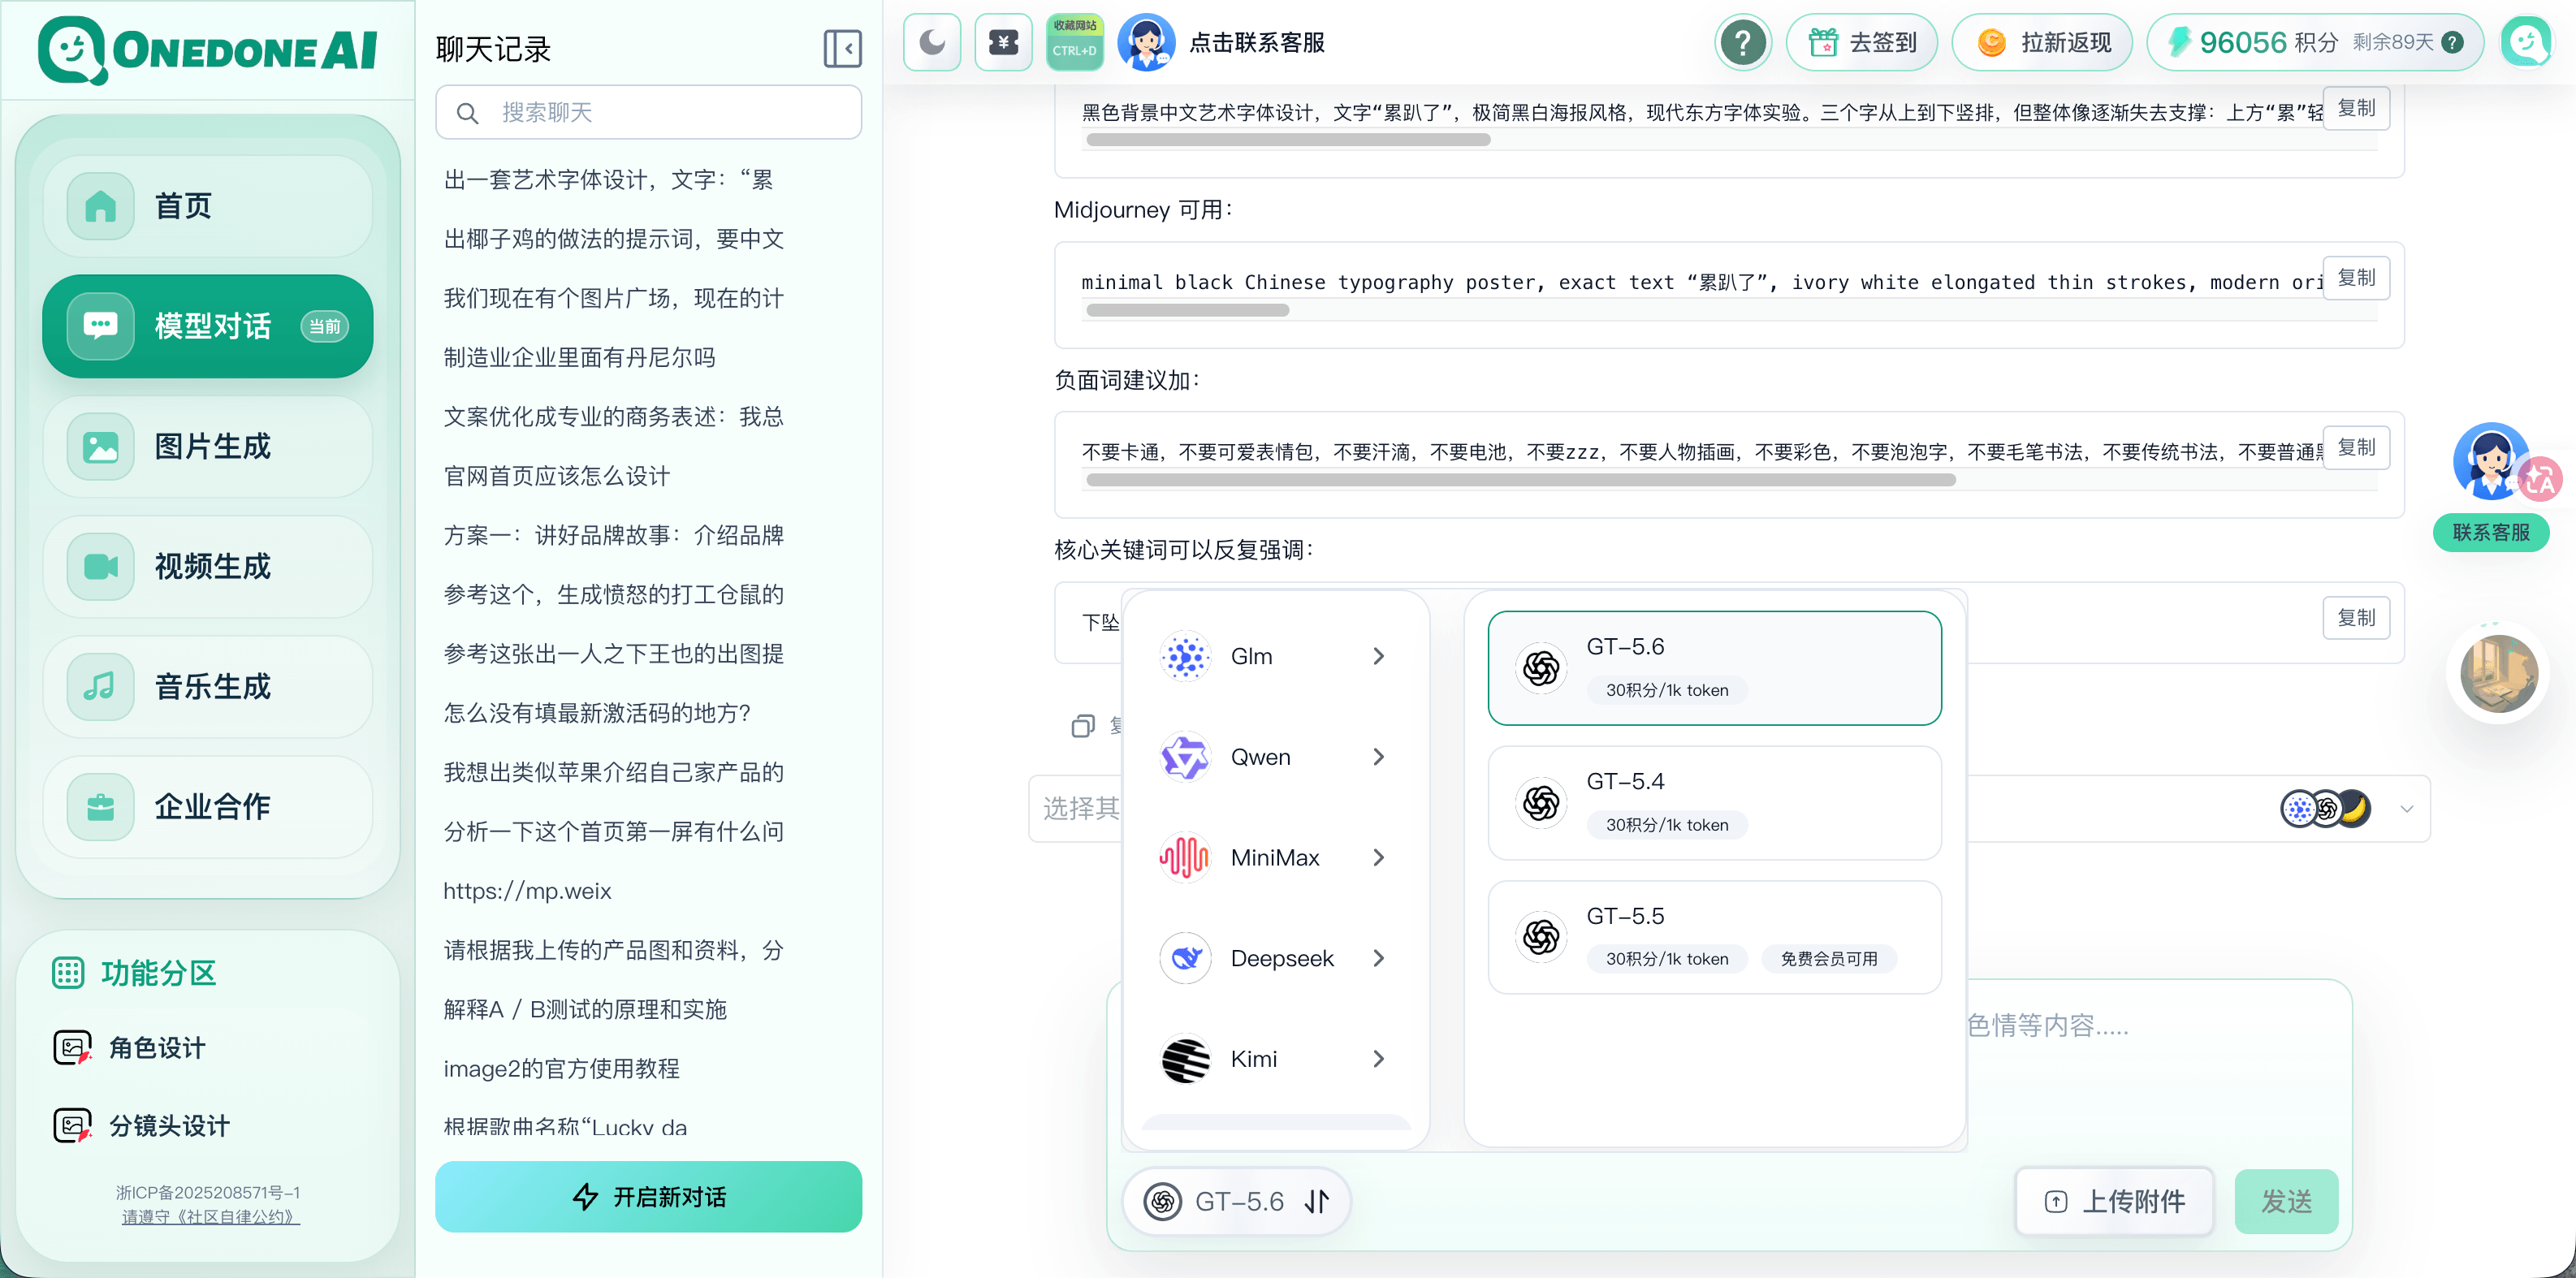Click the 上传附件 upload attachment button
Image resolution: width=2576 pixels, height=1278 pixels.
click(x=2114, y=1201)
